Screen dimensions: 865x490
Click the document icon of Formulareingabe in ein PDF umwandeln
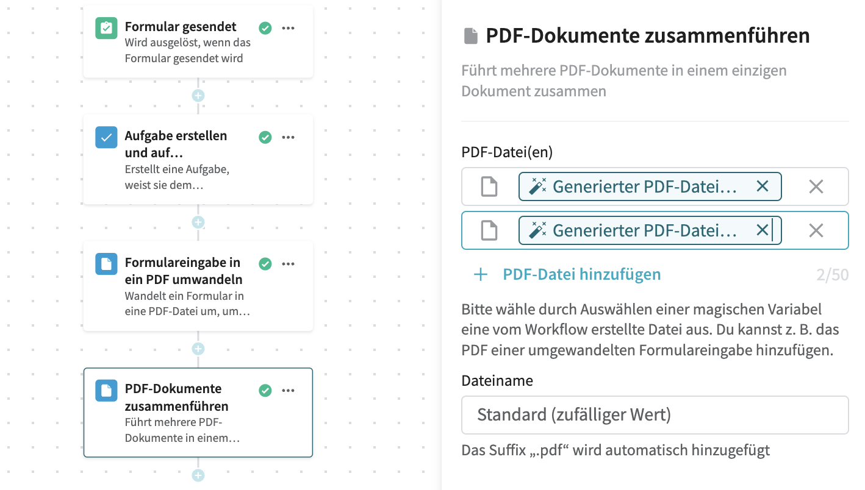(106, 264)
